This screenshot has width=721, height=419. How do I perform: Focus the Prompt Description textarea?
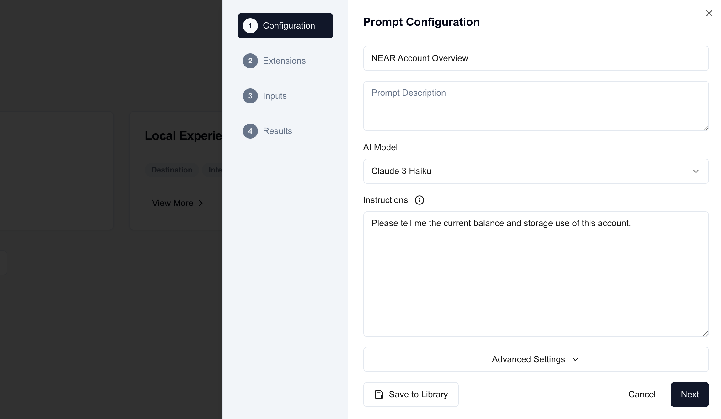pos(536,106)
